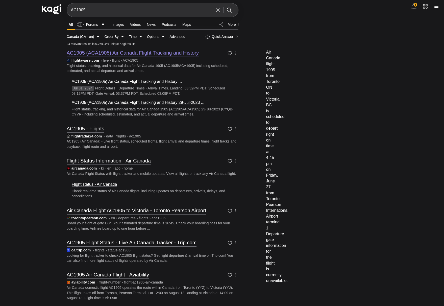Open the apps grid icon
Screen dimensions: 444x306
click(425, 7)
